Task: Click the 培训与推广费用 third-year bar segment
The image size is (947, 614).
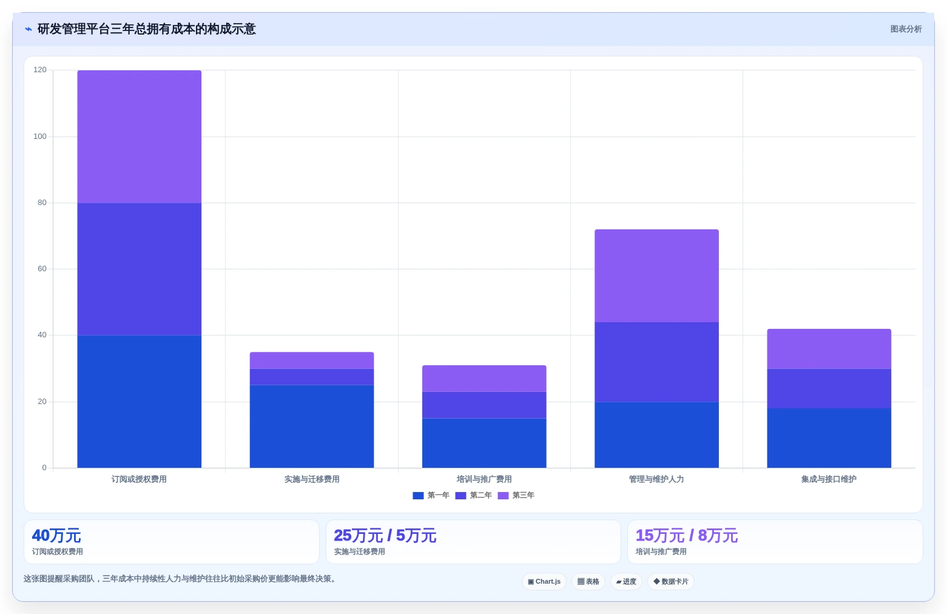Action: pyautogui.click(x=484, y=379)
